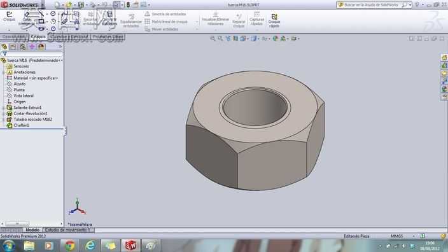The height and width of the screenshot is (252, 448).
Task: Click the rebuild traffic light icon
Action: [128, 4]
